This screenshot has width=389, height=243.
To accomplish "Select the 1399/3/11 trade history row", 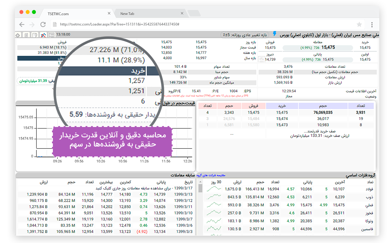I will pyautogui.click(x=106, y=207).
